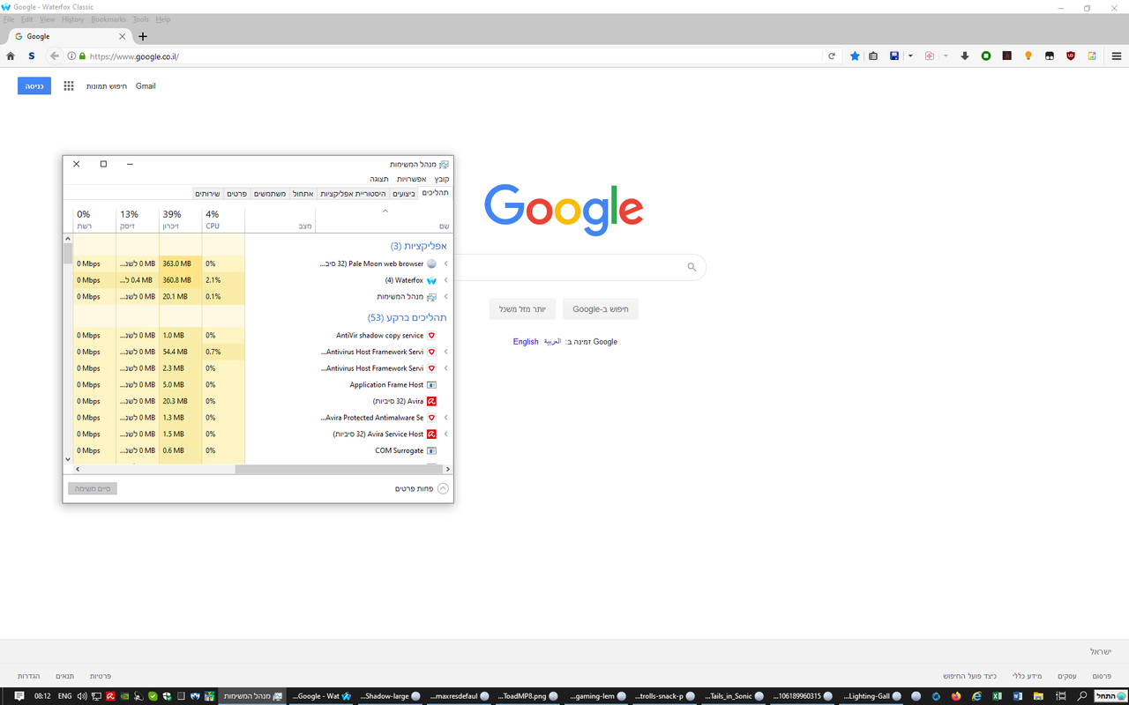This screenshot has width=1129, height=705.
Task: Click the Tampermonkey-style black square icon
Action: [1050, 56]
